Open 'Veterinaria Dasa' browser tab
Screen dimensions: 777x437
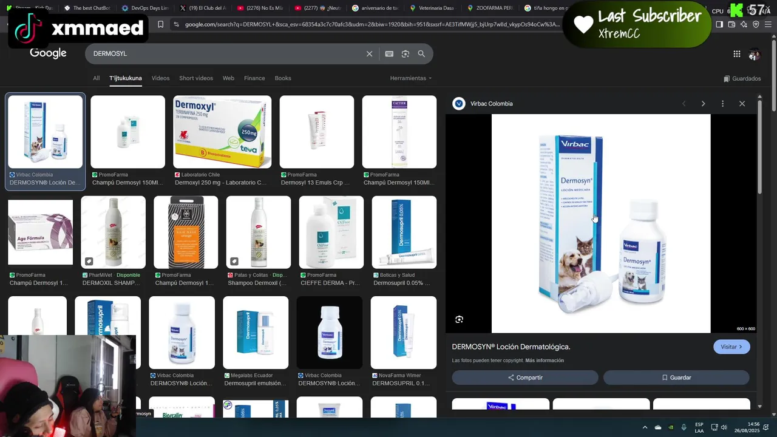point(432,8)
